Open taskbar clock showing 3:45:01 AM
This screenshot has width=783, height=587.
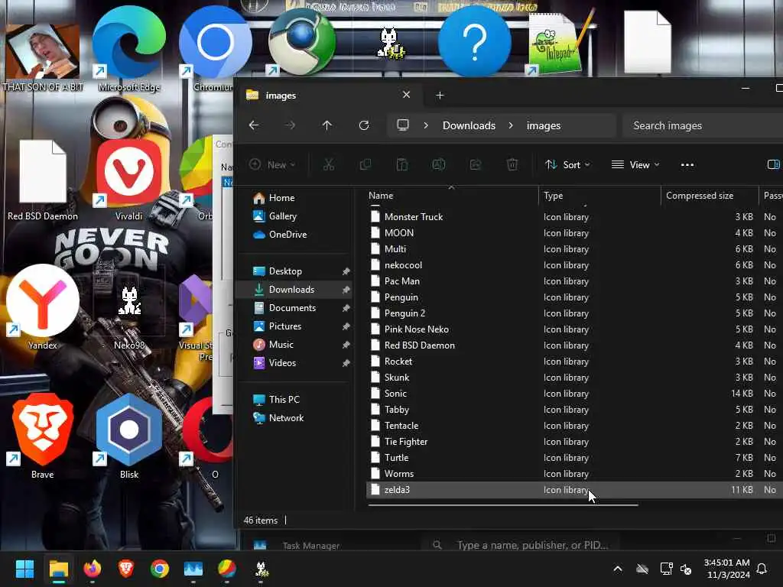coord(727,569)
